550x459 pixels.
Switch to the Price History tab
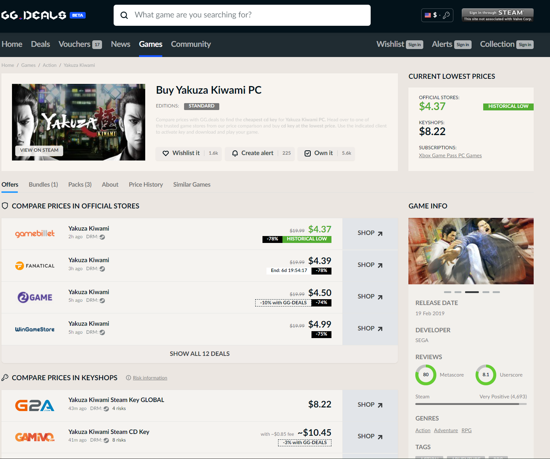click(146, 184)
